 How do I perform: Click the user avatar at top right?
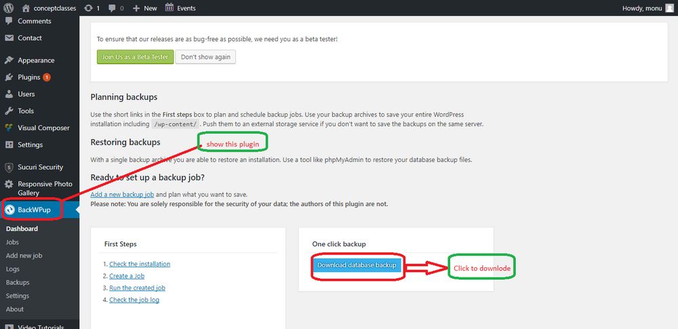pos(669,7)
